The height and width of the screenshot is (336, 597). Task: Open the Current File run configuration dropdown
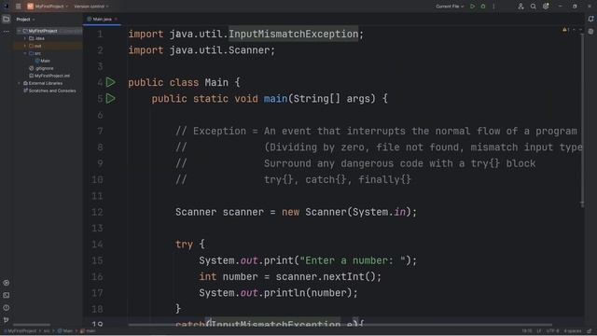[450, 7]
